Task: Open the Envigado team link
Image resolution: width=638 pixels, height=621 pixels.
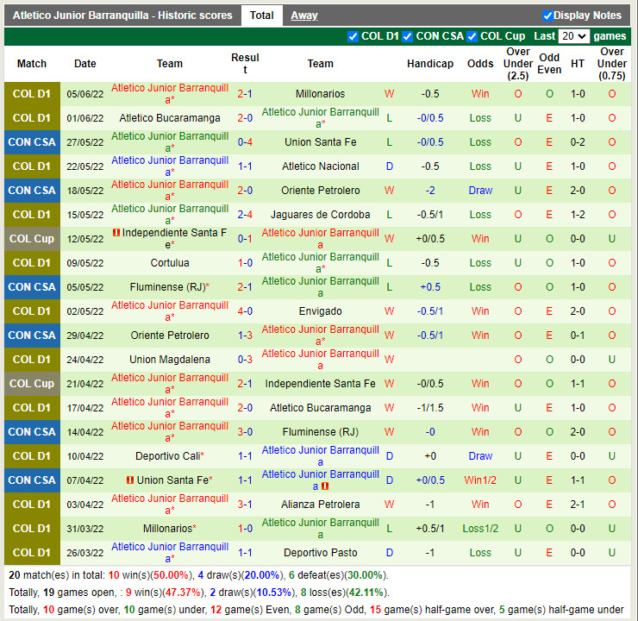Action: [x=320, y=311]
